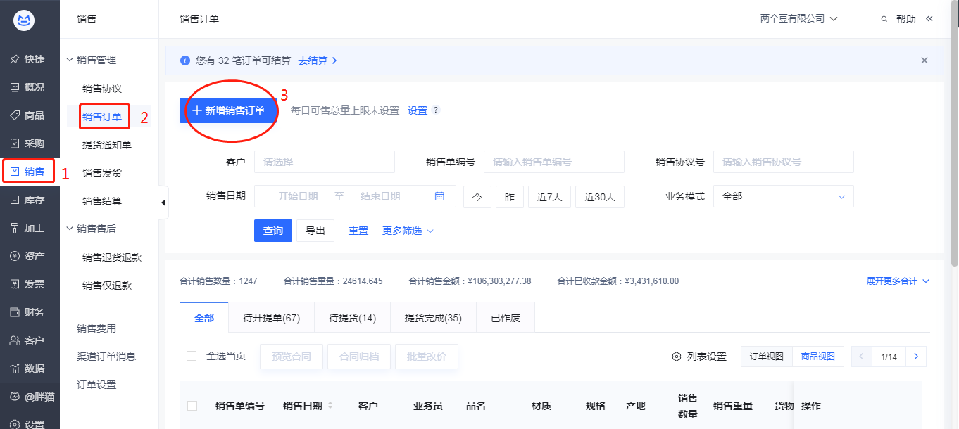Open the 财务 finance module
Image resolution: width=959 pixels, height=429 pixels.
point(29,312)
